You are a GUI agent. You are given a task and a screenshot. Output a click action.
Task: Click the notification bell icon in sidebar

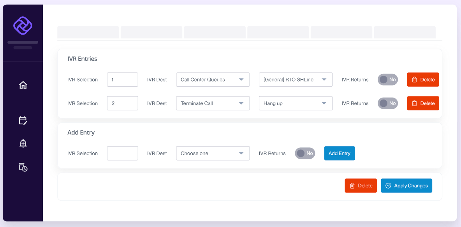click(23, 143)
